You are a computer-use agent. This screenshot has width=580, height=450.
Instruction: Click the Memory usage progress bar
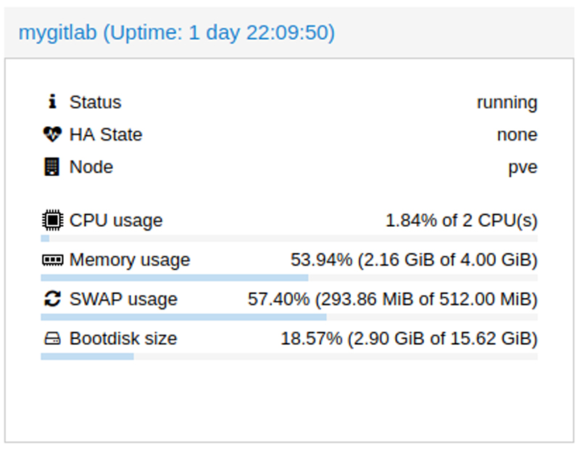pyautogui.click(x=290, y=277)
